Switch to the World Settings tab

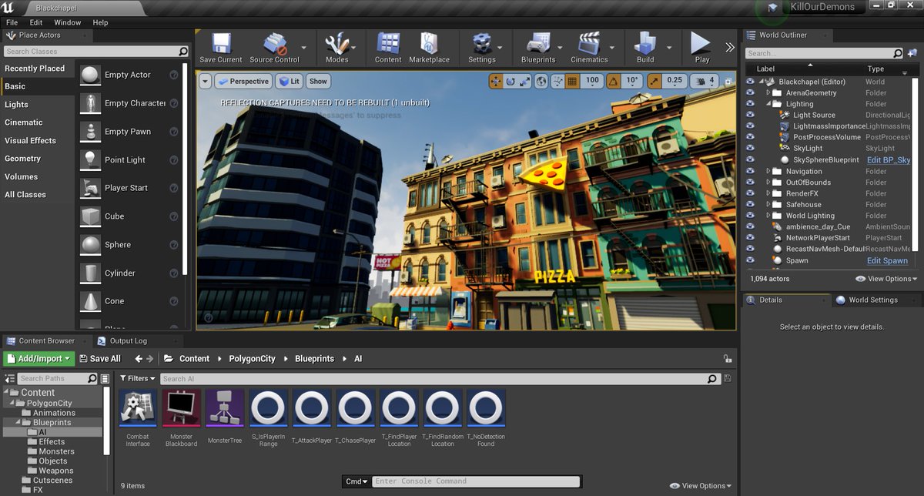pyautogui.click(x=875, y=299)
